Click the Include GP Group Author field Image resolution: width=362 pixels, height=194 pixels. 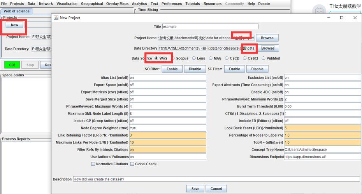[x=168, y=121]
